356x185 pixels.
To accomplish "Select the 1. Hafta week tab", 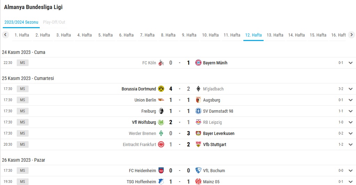I will coord(22,35).
